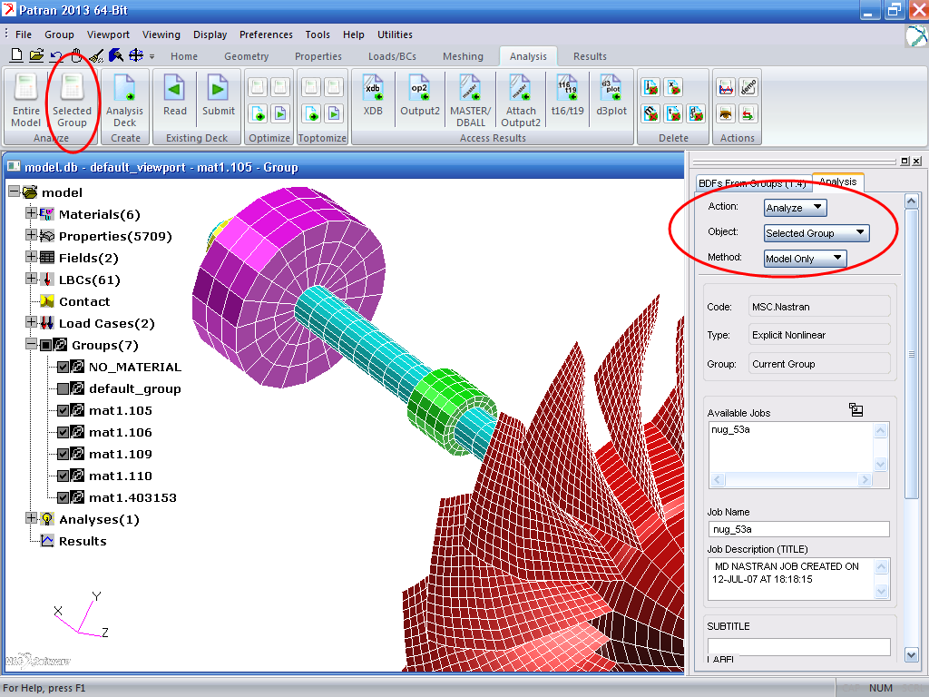The height and width of the screenshot is (697, 929).
Task: Analyze the Selected Group
Action: [72, 100]
